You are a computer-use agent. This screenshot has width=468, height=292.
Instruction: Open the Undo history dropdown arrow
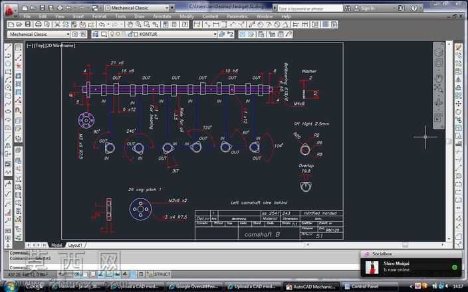point(108,25)
